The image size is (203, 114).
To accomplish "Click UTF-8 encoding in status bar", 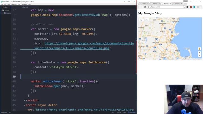I will [119, 112].
